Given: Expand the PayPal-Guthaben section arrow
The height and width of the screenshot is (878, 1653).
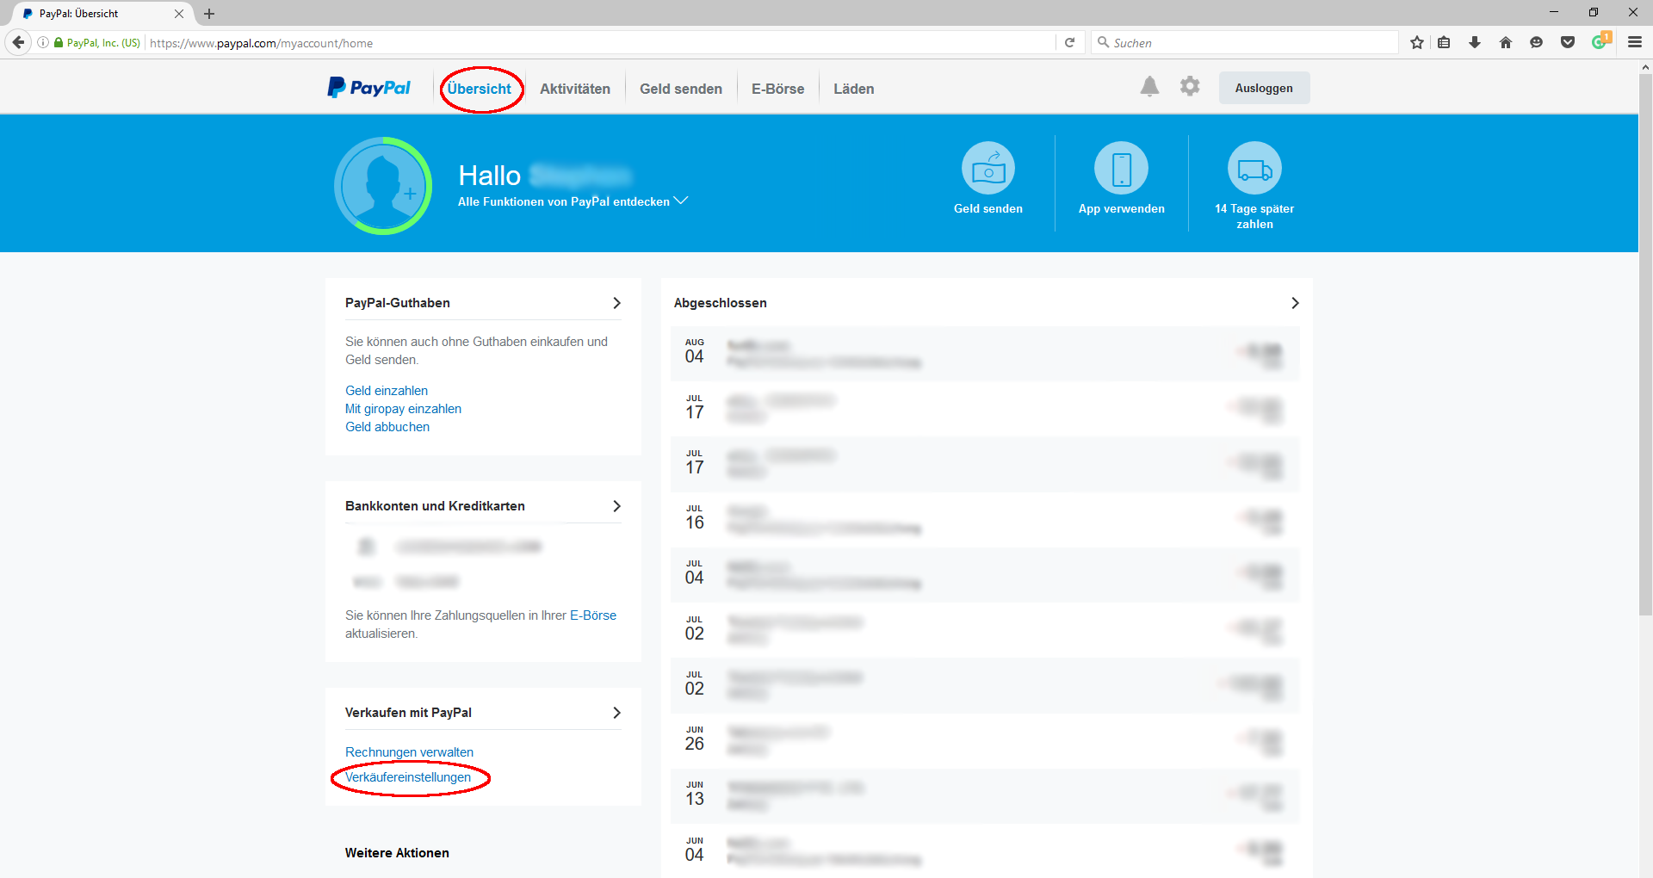Looking at the screenshot, I should pos(616,303).
